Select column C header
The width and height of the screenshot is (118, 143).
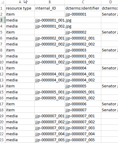pos(83,2)
